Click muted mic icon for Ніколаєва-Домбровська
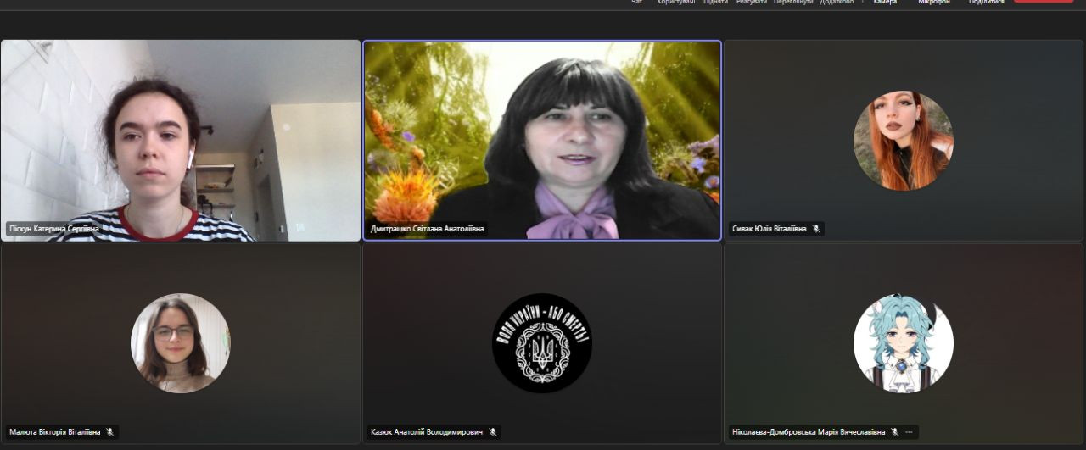 894,432
